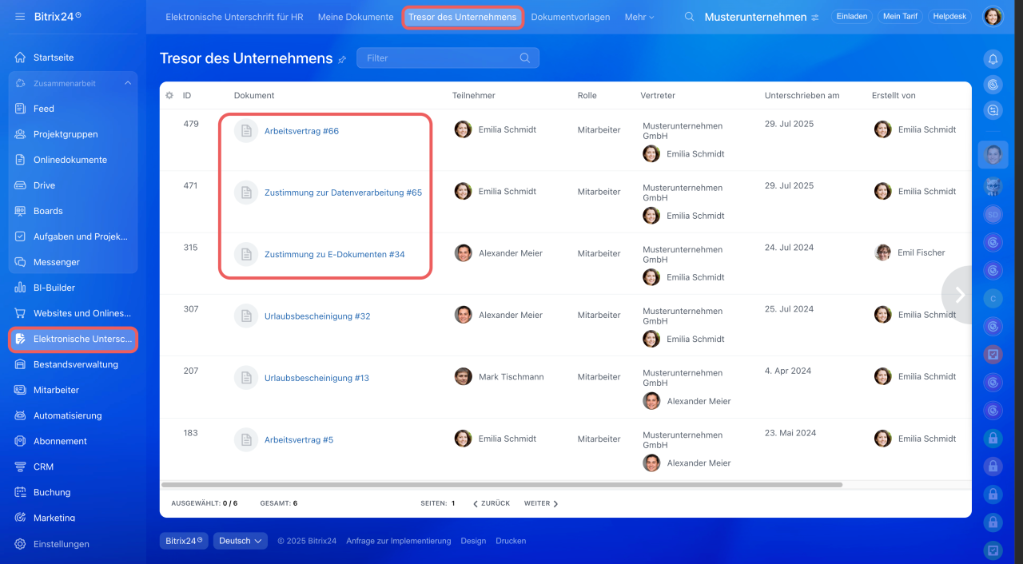
Task: Click the Boards icon in sidebar
Action: click(x=21, y=211)
